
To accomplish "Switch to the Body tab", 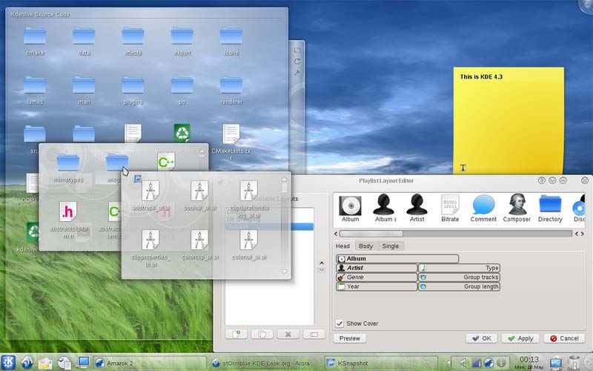I will point(365,246).
